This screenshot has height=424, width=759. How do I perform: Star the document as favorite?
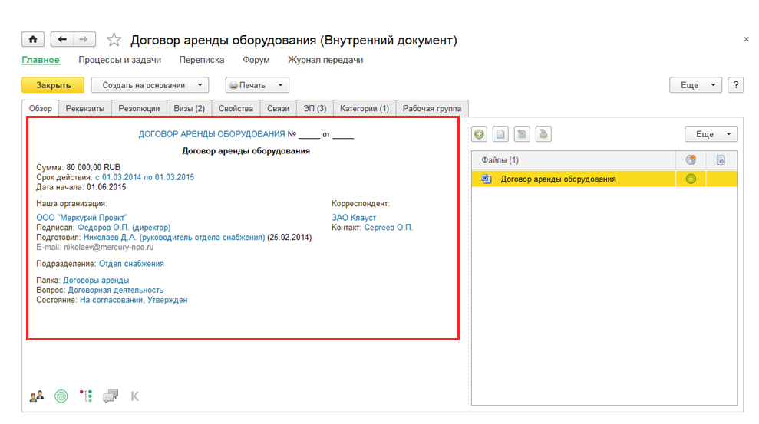[x=114, y=40]
